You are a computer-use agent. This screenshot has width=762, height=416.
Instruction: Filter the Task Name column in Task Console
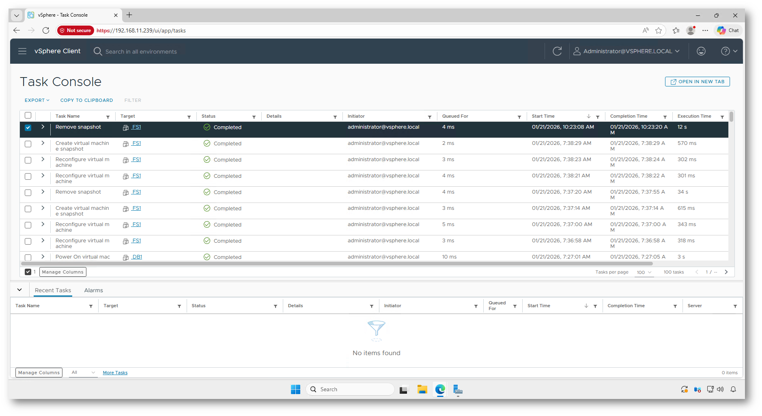coord(108,117)
